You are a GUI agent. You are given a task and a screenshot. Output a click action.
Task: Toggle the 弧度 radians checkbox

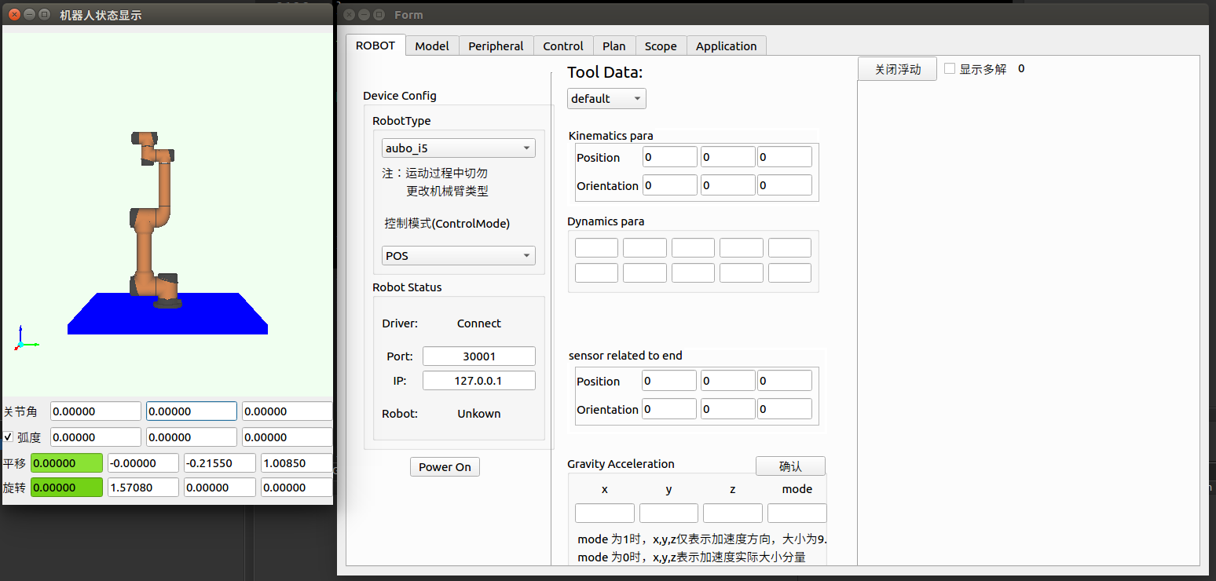click(9, 437)
